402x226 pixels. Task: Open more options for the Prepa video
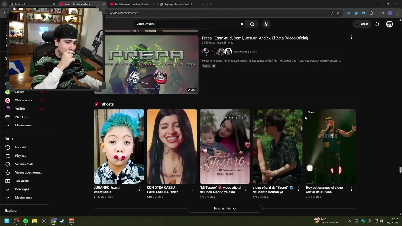click(351, 37)
